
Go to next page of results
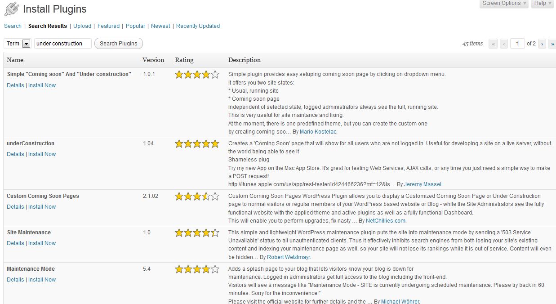[543, 44]
